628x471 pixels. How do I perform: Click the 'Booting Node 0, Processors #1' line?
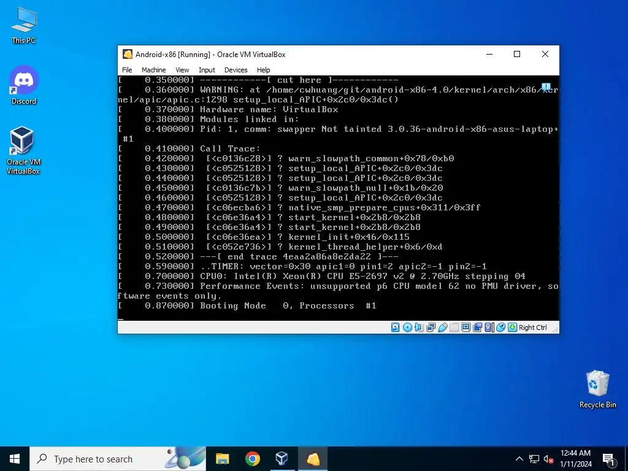tap(247, 305)
